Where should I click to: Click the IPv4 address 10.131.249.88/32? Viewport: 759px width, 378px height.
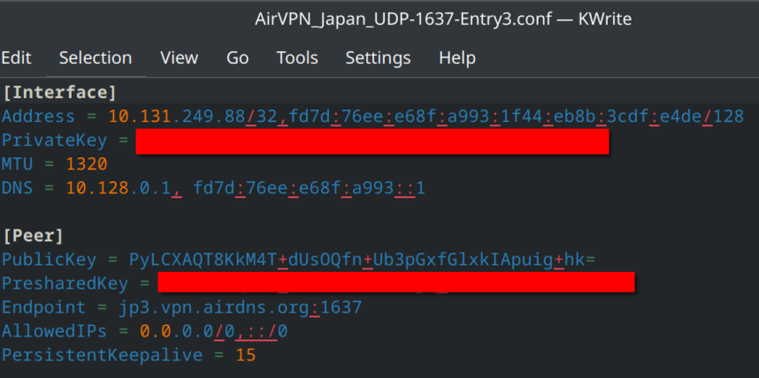193,116
